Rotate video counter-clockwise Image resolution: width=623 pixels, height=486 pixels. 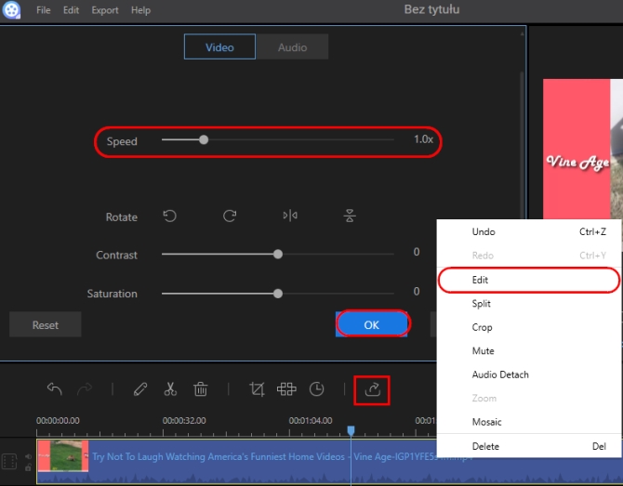tap(169, 216)
